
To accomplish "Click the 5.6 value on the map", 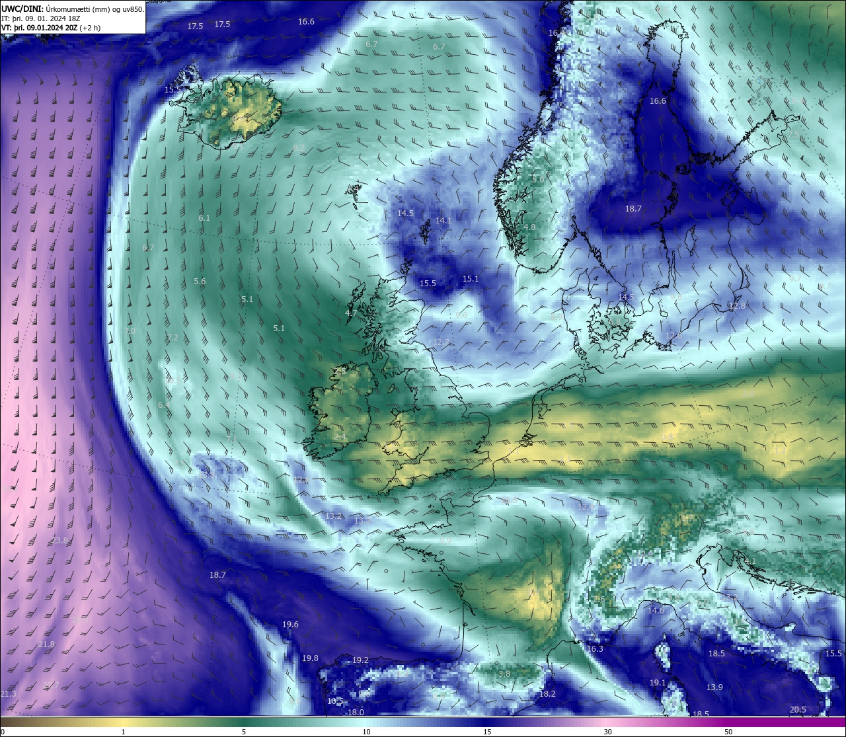I will click(200, 281).
